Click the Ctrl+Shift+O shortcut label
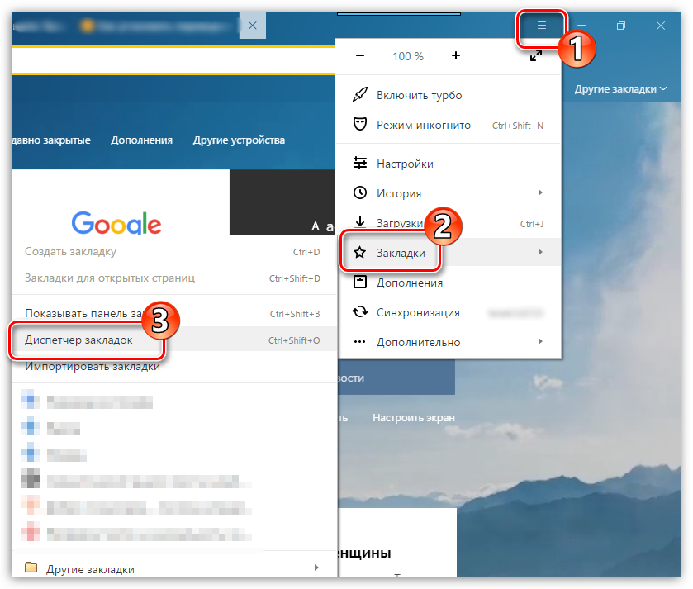This screenshot has height=589, width=693. pos(294,340)
